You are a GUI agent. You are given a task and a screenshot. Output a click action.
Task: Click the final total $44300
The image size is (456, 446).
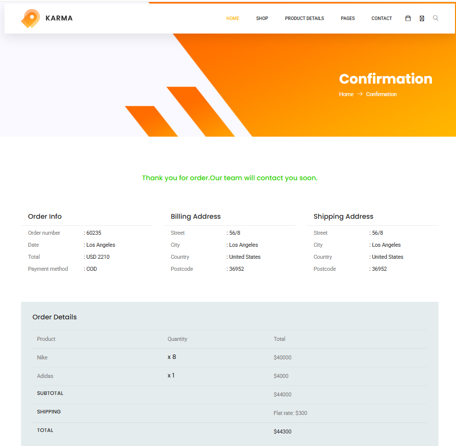click(283, 431)
